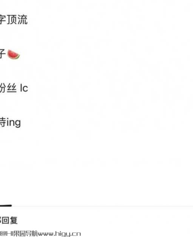Click the thin gray divider line
Viewport: 193px width, 237px height.
[102, 206]
